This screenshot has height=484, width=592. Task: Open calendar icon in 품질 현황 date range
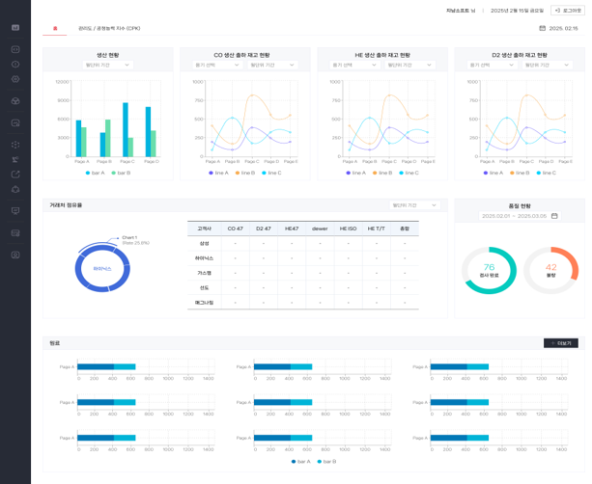554,216
